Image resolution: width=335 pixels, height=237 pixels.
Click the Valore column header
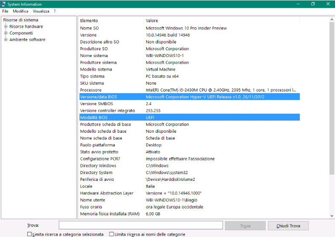click(x=222, y=20)
